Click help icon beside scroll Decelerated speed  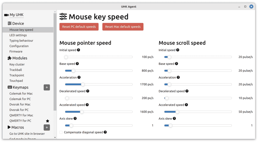[187, 91]
